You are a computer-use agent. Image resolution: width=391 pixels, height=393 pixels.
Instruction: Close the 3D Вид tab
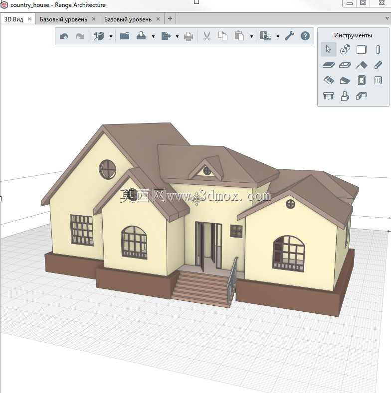29,19
